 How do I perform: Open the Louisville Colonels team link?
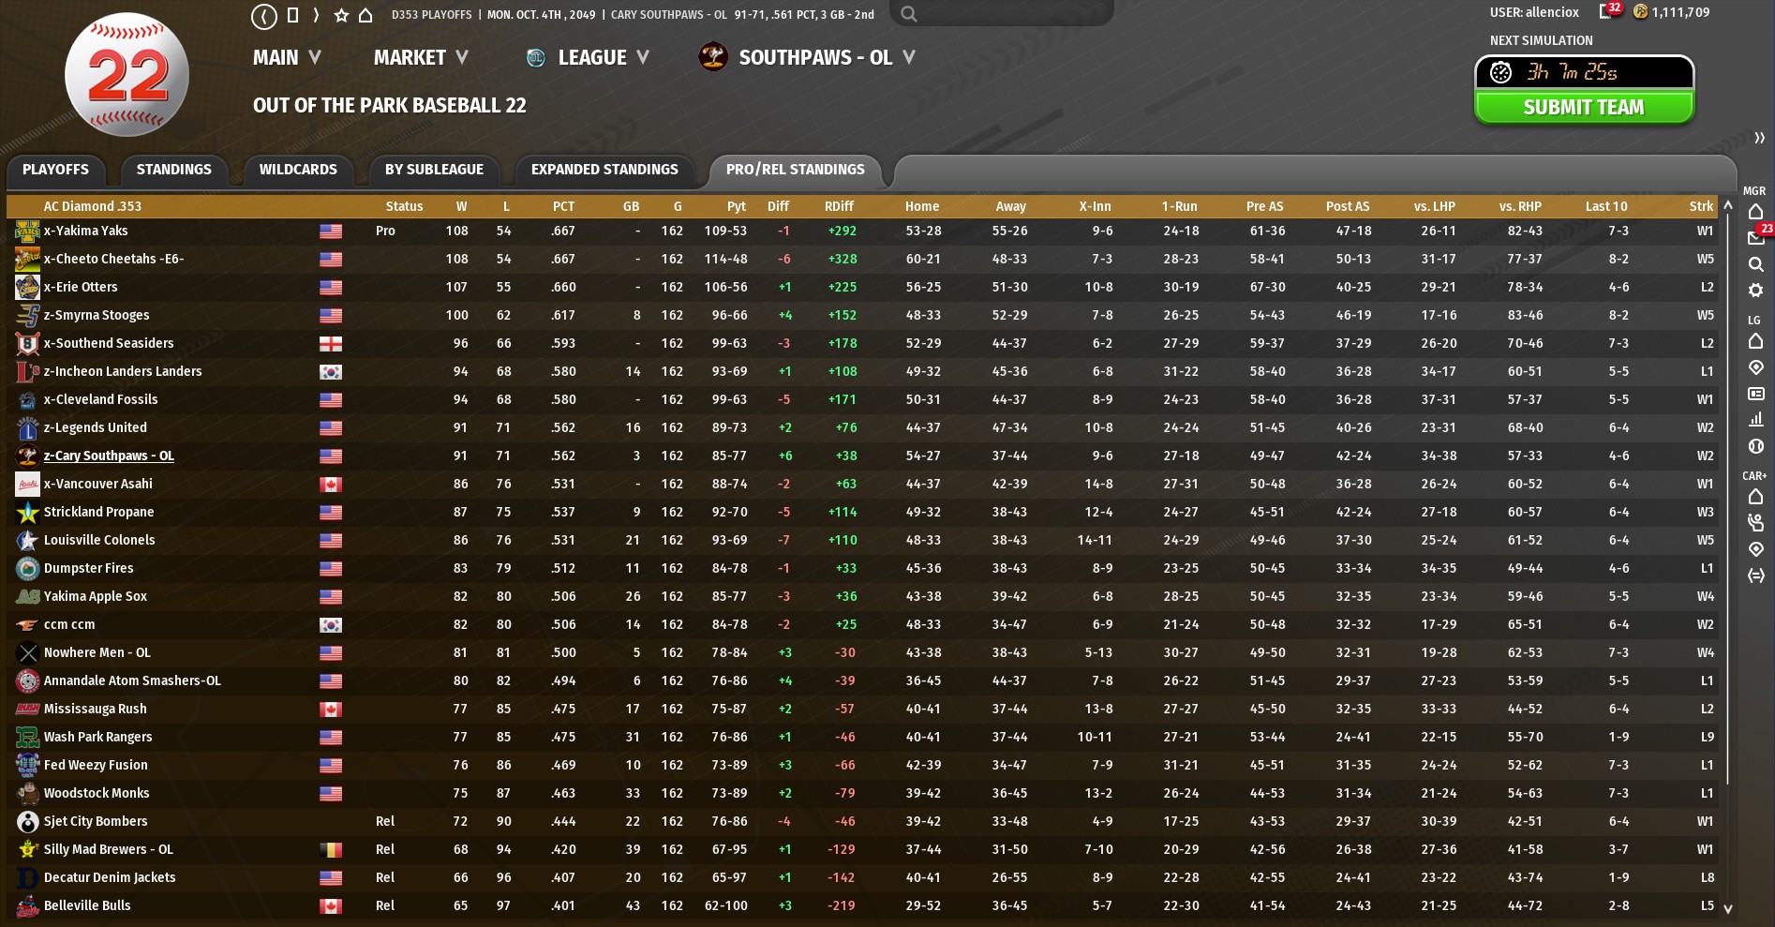99,540
